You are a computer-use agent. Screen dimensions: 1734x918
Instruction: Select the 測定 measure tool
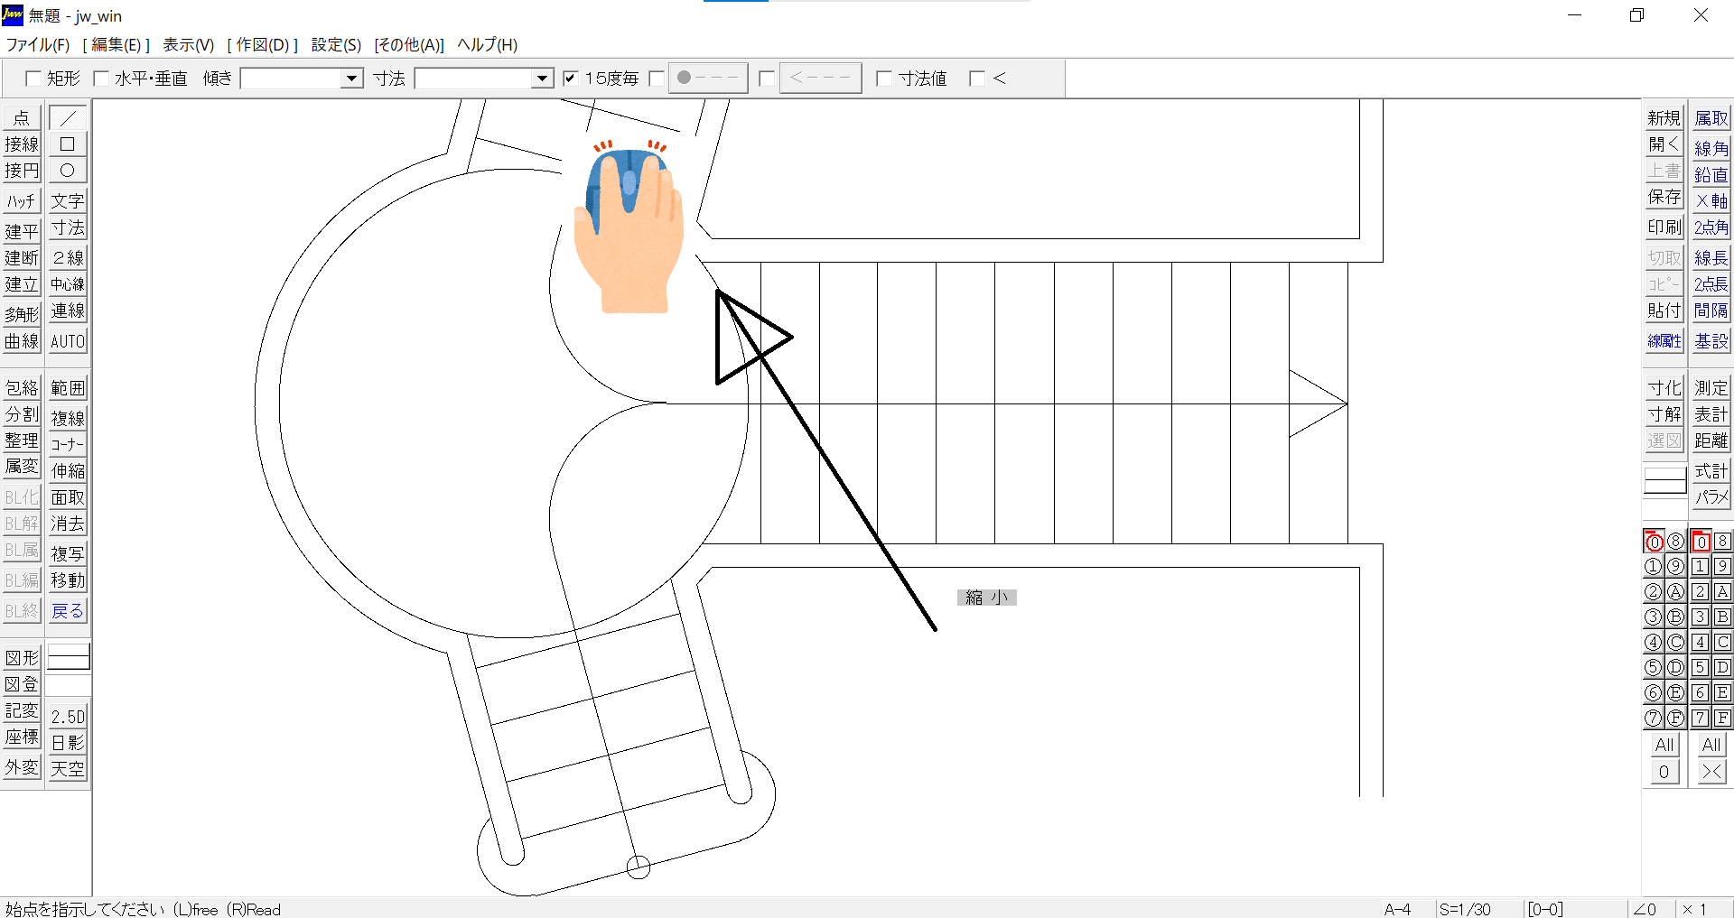[1711, 388]
